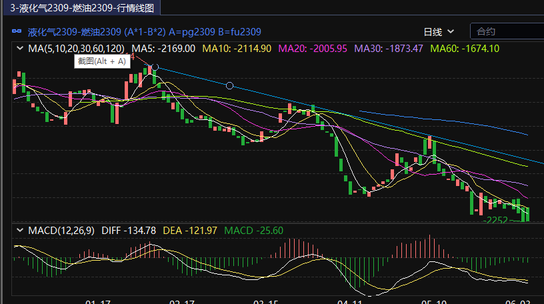Viewport: 544px width, 304px height.
Task: Click the spread chain icon beside the contract title
Action: 17,31
